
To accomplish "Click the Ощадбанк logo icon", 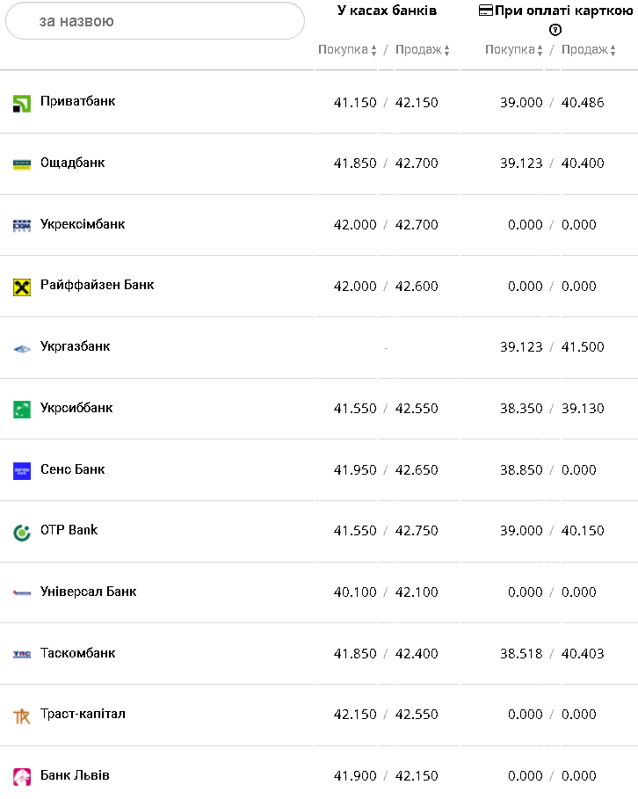I will pyautogui.click(x=22, y=164).
